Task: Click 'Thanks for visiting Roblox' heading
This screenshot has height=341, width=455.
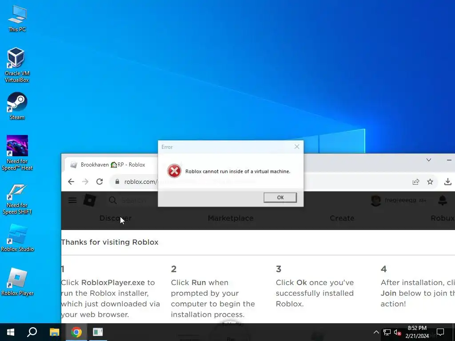Action: (110, 242)
